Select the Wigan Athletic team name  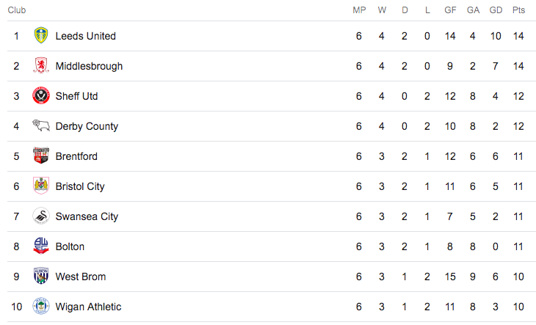(x=88, y=307)
